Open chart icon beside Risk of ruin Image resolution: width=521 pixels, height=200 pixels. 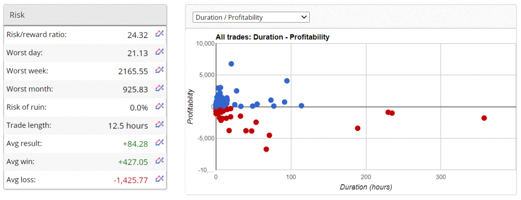point(159,106)
